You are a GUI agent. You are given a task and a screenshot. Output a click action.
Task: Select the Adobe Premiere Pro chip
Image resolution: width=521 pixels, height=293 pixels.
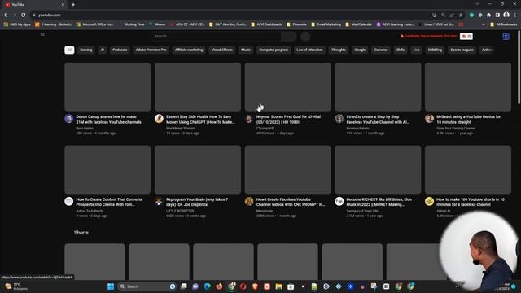click(151, 50)
